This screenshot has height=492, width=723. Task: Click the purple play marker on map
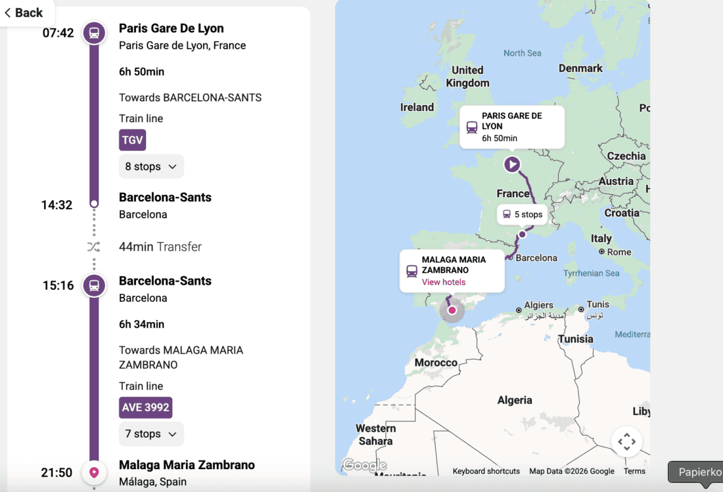[x=512, y=164]
